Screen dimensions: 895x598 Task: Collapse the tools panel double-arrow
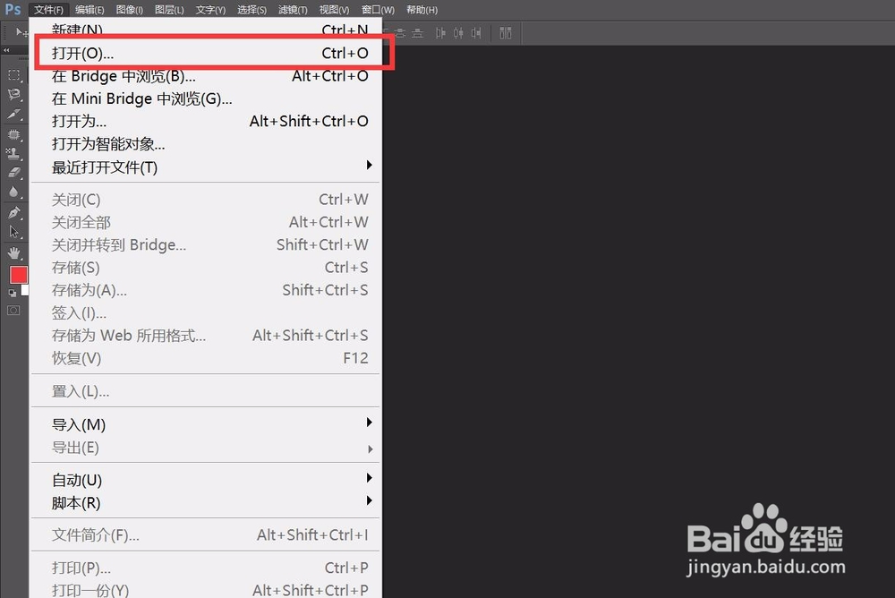pyautogui.click(x=6, y=50)
